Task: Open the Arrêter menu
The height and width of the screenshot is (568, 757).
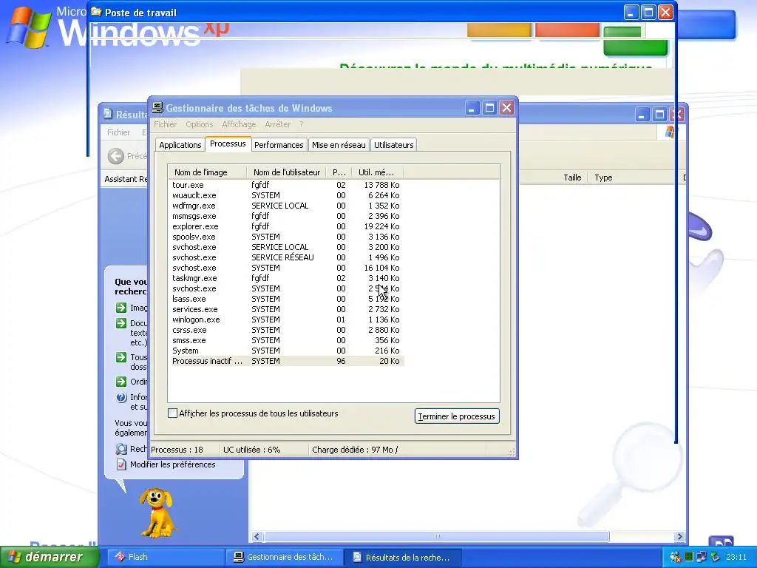Action: (278, 124)
